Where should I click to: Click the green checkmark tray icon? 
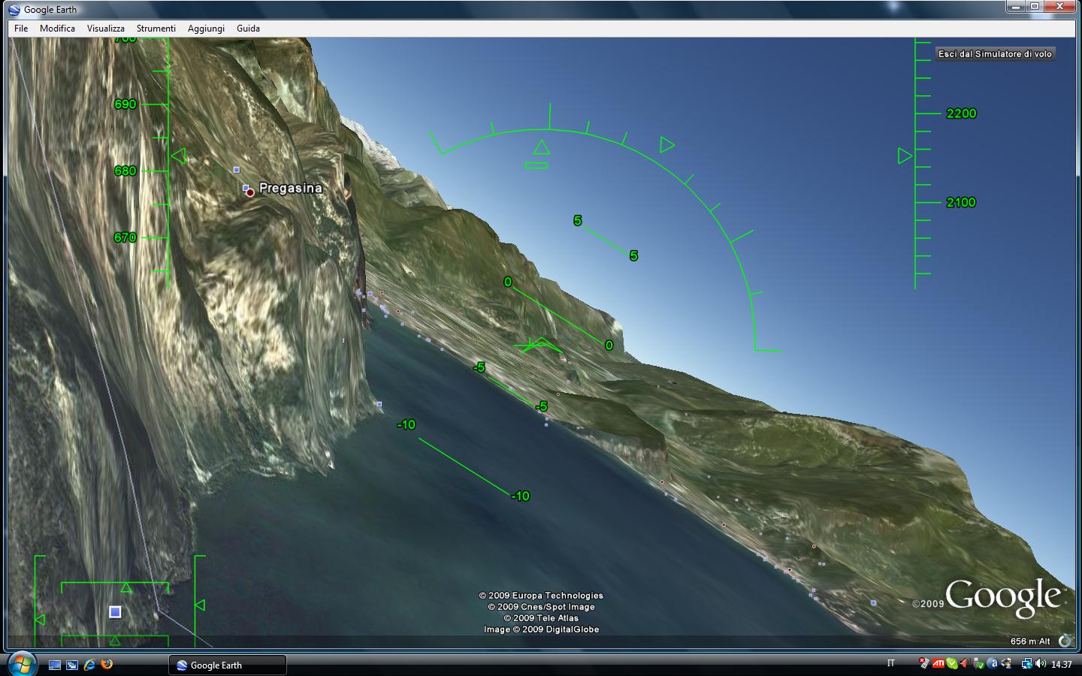(952, 663)
